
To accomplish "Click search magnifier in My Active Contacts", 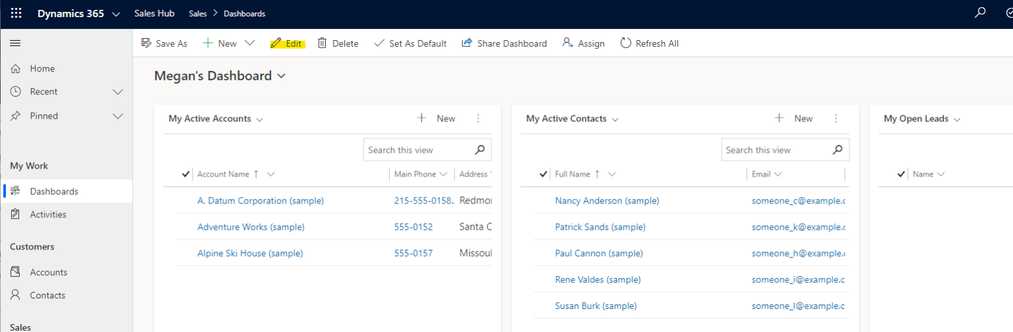I will (838, 150).
